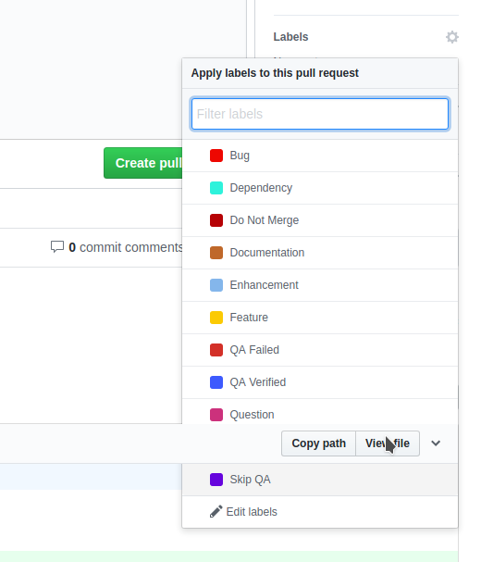This screenshot has height=562, width=481.
Task: Click the Copy path button
Action: [x=318, y=443]
